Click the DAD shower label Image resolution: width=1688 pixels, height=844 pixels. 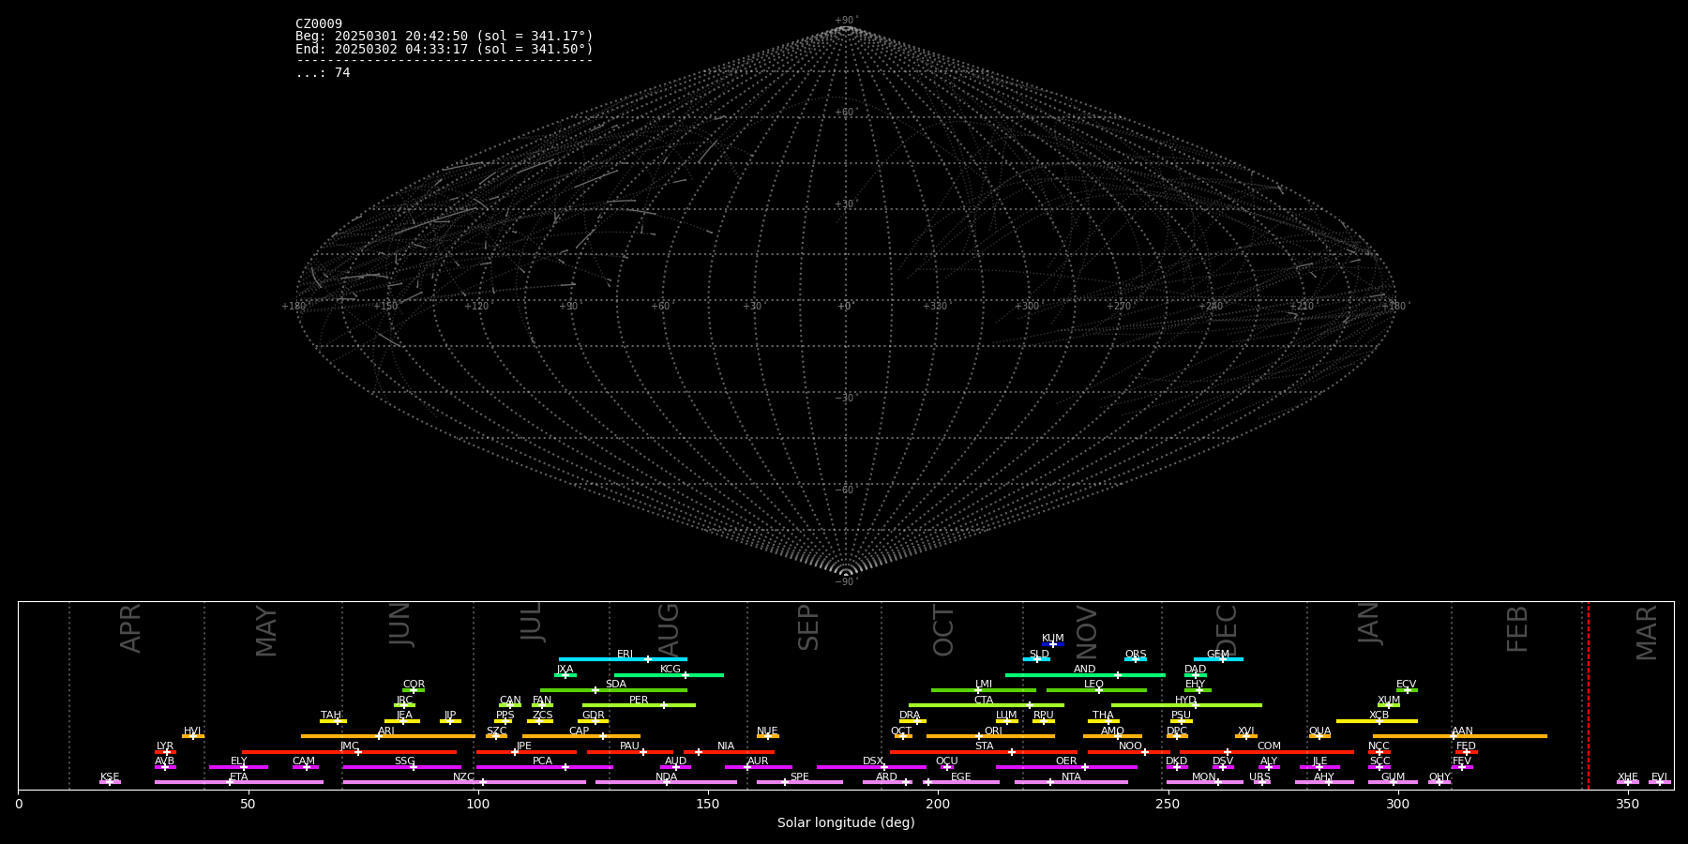(x=1196, y=670)
